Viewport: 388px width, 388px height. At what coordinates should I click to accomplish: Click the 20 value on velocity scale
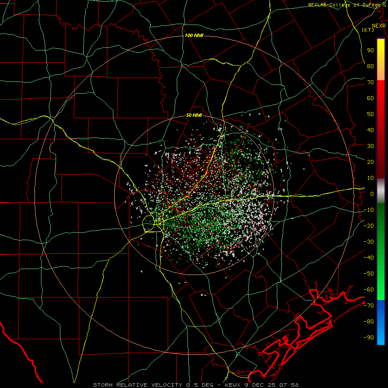tap(370, 162)
